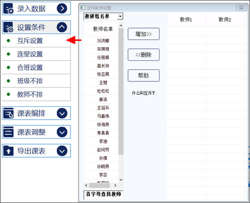
Task: Click the 设置条件 gear settings icon
Action: (8, 27)
